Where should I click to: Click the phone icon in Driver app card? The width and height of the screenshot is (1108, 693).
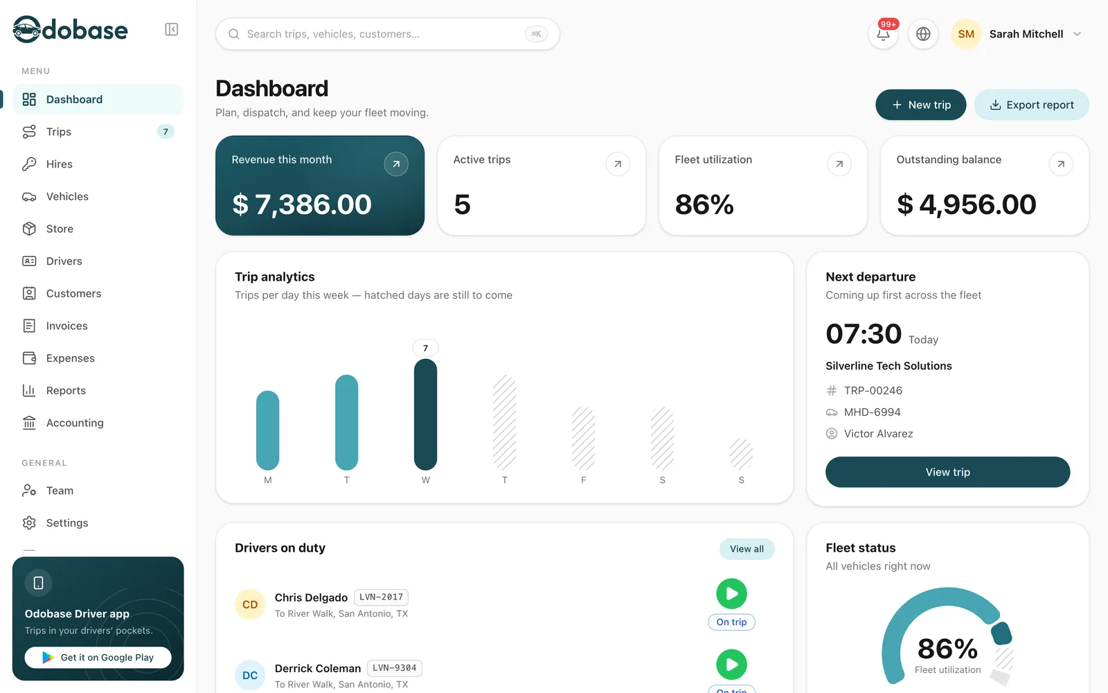[39, 583]
